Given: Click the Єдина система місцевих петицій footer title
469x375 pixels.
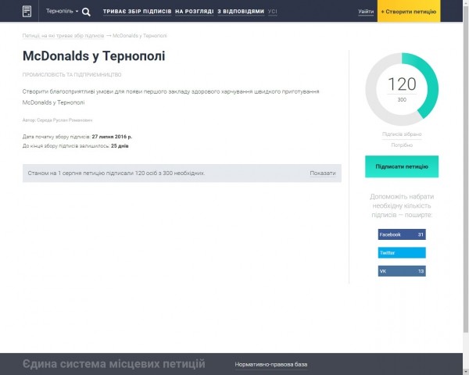Looking at the screenshot, I should click(114, 364).
